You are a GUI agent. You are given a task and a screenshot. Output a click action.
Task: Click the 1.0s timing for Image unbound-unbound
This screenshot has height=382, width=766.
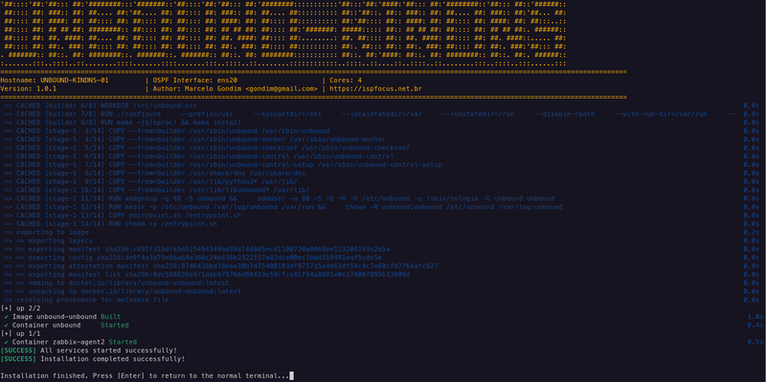coord(755,317)
